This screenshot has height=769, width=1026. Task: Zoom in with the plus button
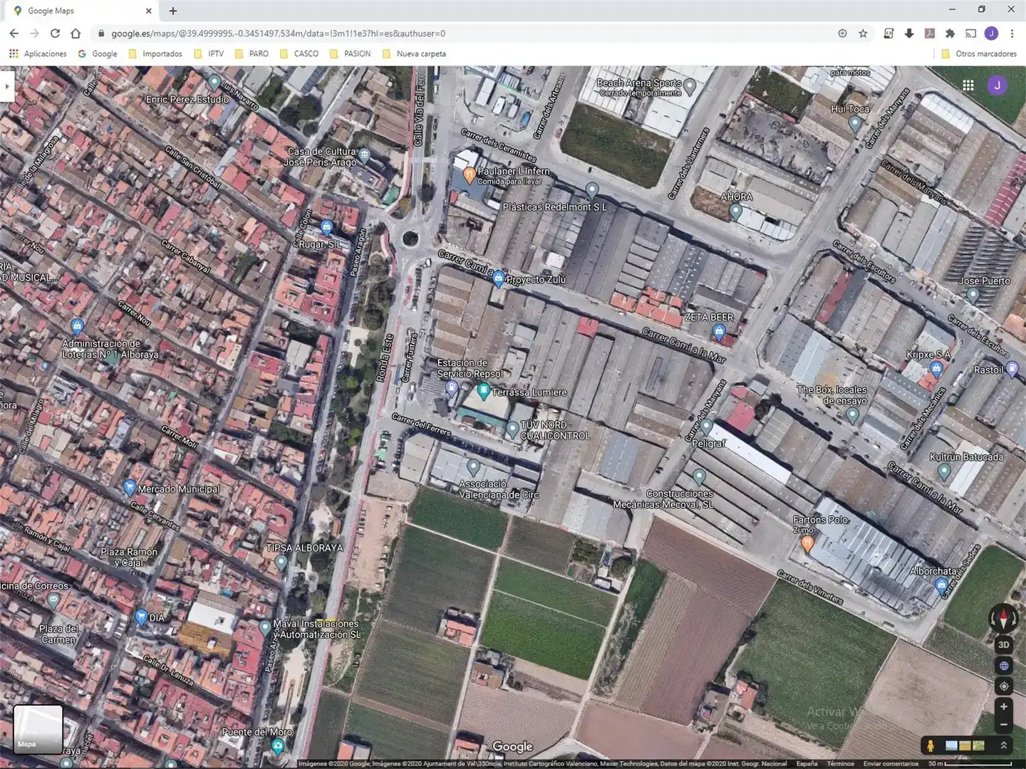1003,706
